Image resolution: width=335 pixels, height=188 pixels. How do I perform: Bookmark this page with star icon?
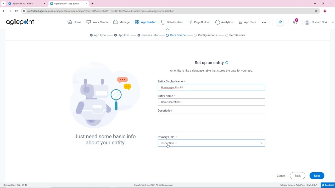click(x=316, y=11)
